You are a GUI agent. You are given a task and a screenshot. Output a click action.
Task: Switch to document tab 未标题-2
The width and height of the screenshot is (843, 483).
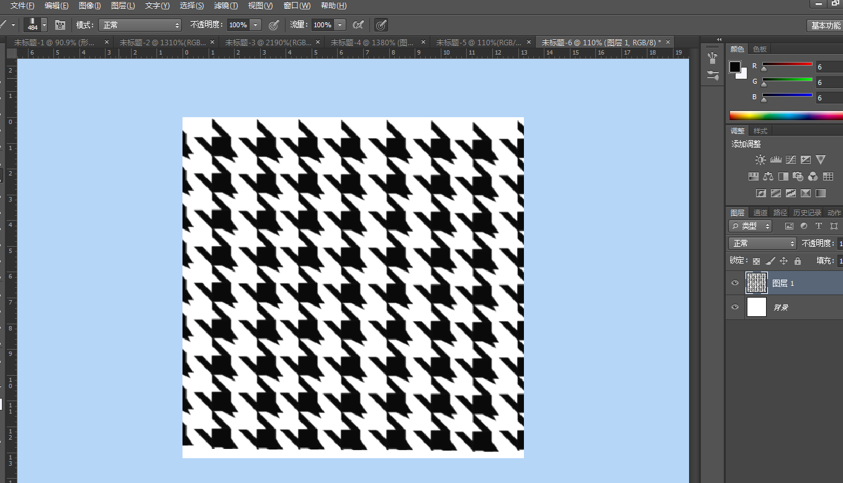[163, 42]
